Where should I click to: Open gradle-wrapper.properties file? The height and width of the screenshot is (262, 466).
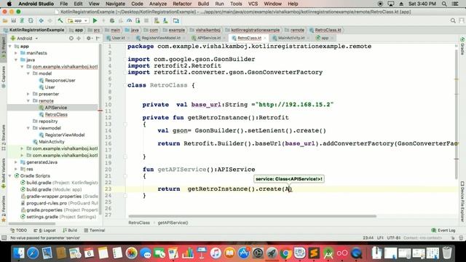(59, 196)
